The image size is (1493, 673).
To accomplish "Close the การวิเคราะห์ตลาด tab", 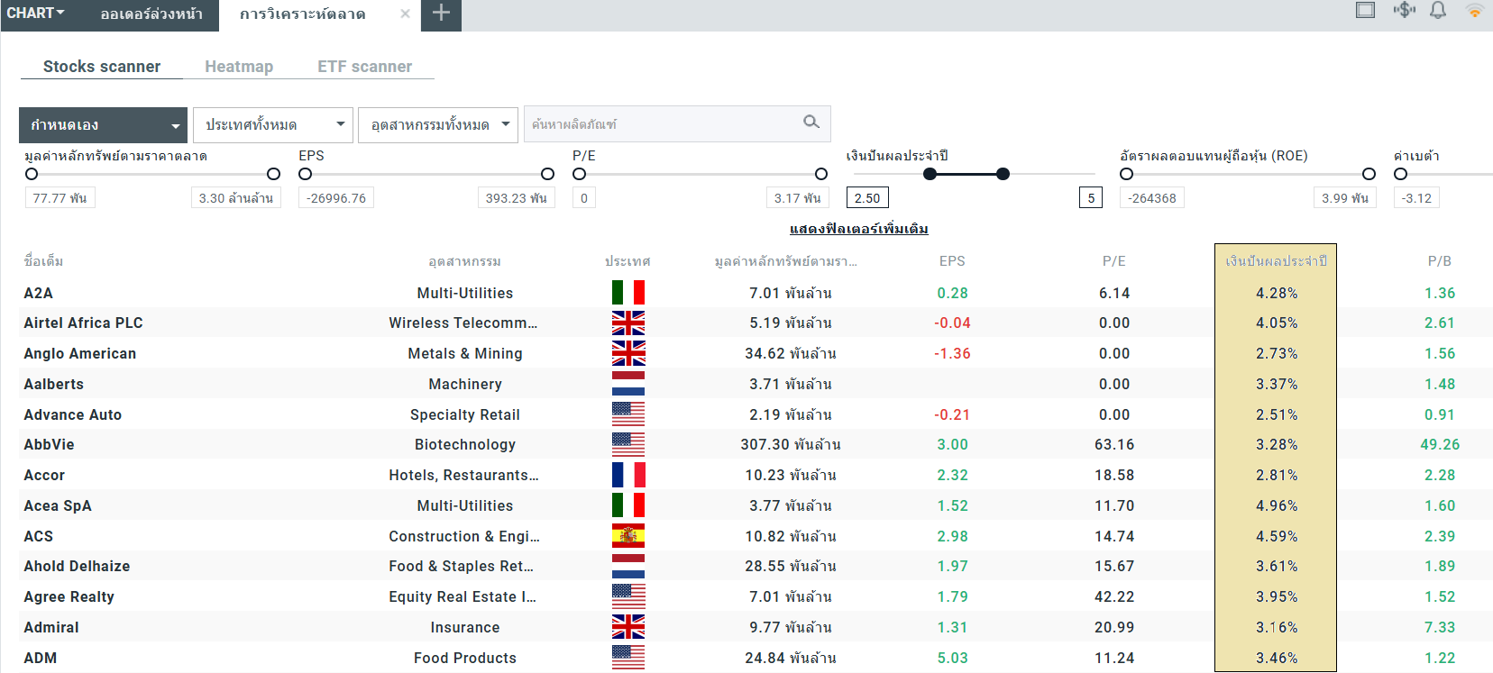I will pyautogui.click(x=405, y=14).
